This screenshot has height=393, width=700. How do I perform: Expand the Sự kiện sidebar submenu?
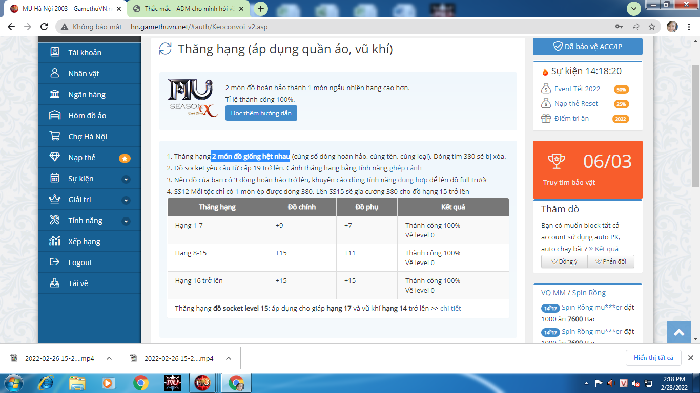coord(126,179)
